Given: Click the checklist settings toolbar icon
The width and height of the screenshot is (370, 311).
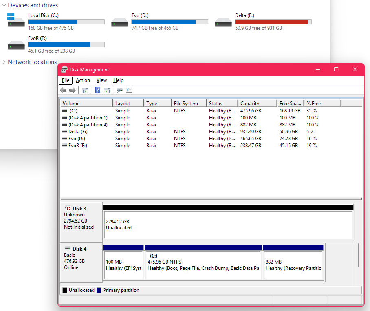Looking at the screenshot, I should click(129, 90).
